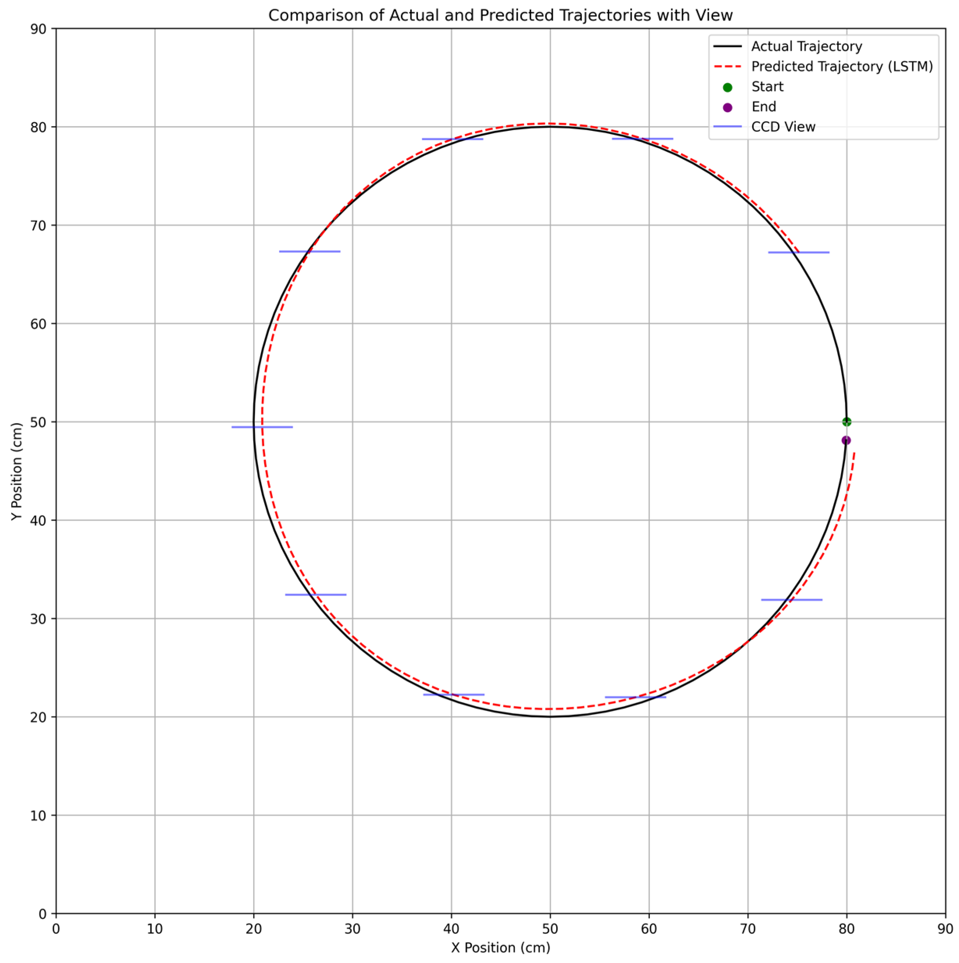The width and height of the screenshot is (959, 963).
Task: Click the green dot marker in the legend
Action: pyautogui.click(x=727, y=87)
